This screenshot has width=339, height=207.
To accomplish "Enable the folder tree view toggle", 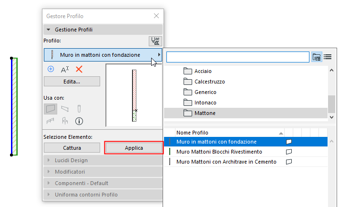I will pos(317,57).
